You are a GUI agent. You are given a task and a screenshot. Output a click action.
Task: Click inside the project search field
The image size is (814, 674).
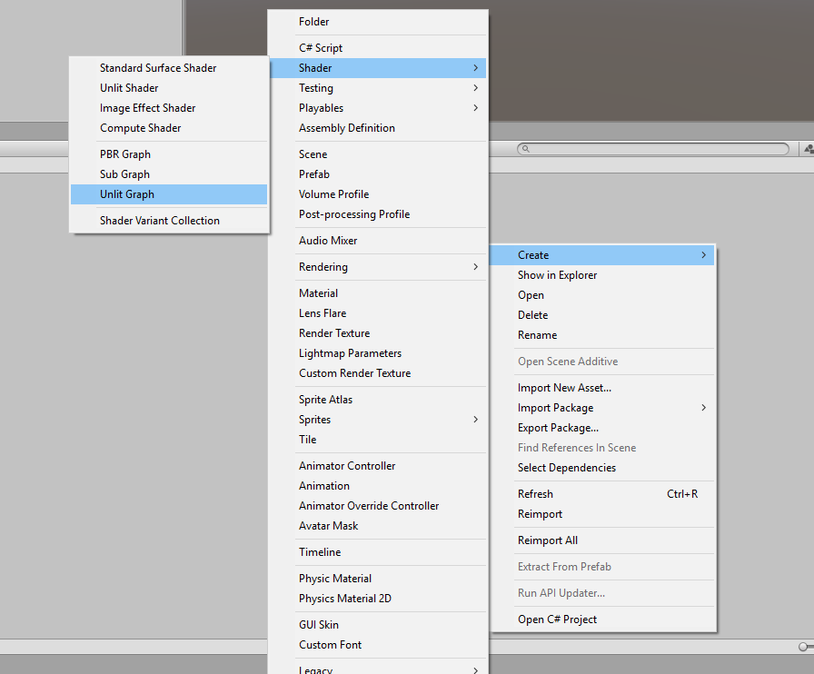click(654, 149)
